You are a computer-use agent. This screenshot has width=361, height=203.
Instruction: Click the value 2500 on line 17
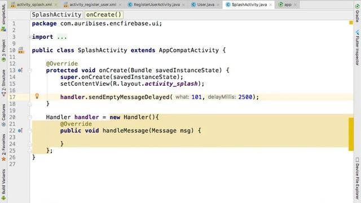tap(245, 97)
